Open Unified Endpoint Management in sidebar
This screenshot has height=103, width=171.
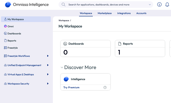point(24,65)
